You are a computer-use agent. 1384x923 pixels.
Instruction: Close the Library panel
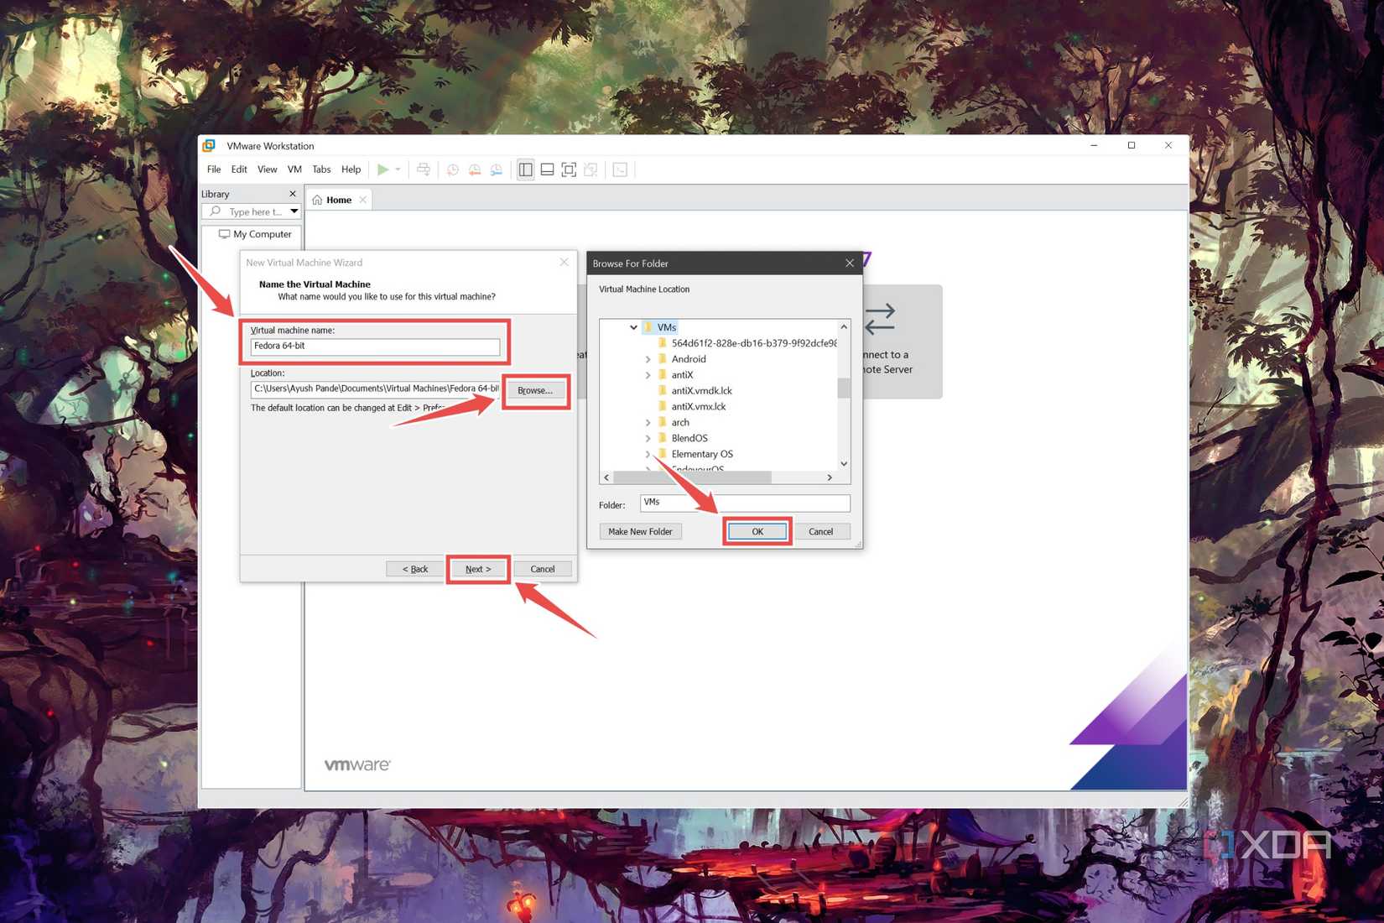tap(293, 194)
